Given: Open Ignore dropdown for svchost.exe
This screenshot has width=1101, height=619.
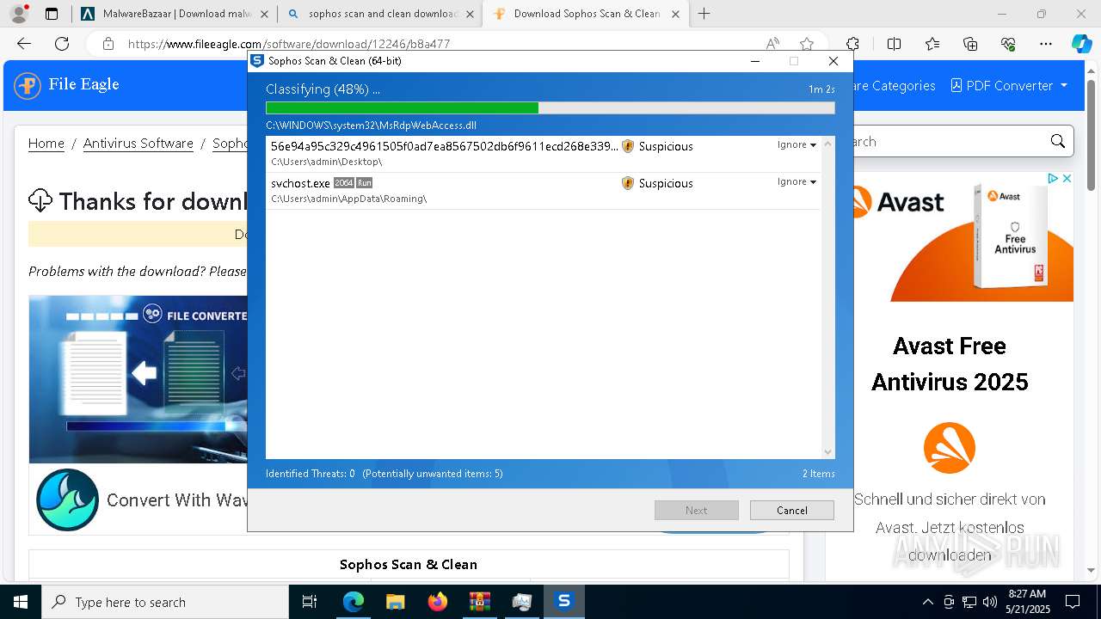Looking at the screenshot, I should [x=797, y=181].
